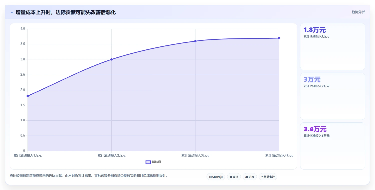Click the x-axis label 累计活动投入4万元
The height and width of the screenshot is (190, 375).
point(279,155)
